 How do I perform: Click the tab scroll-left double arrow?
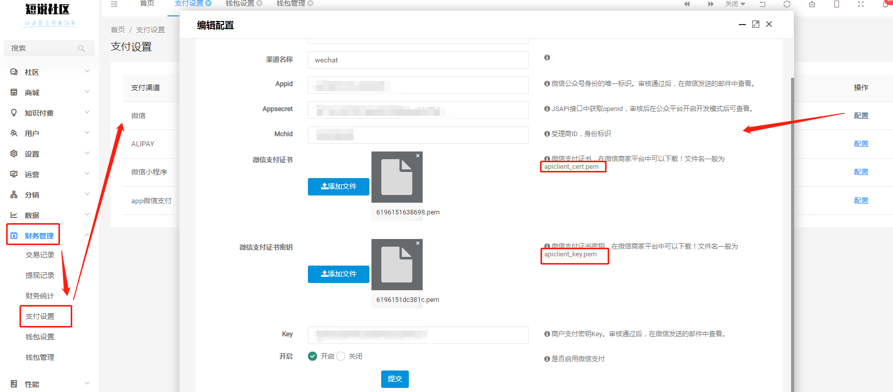pyautogui.click(x=687, y=4)
